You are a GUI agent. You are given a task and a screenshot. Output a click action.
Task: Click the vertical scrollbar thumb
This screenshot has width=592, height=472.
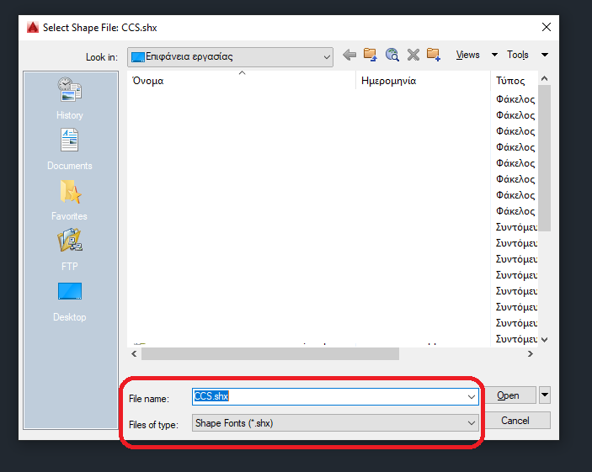(x=545, y=158)
